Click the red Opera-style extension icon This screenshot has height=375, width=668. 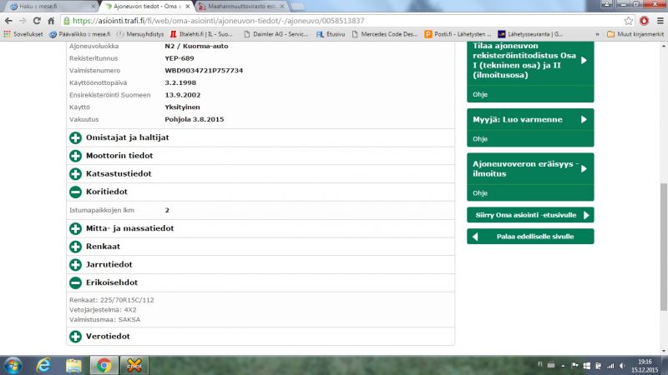pos(644,21)
